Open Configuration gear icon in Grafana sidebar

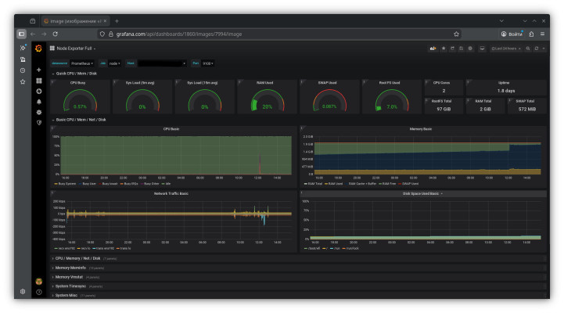click(x=38, y=112)
